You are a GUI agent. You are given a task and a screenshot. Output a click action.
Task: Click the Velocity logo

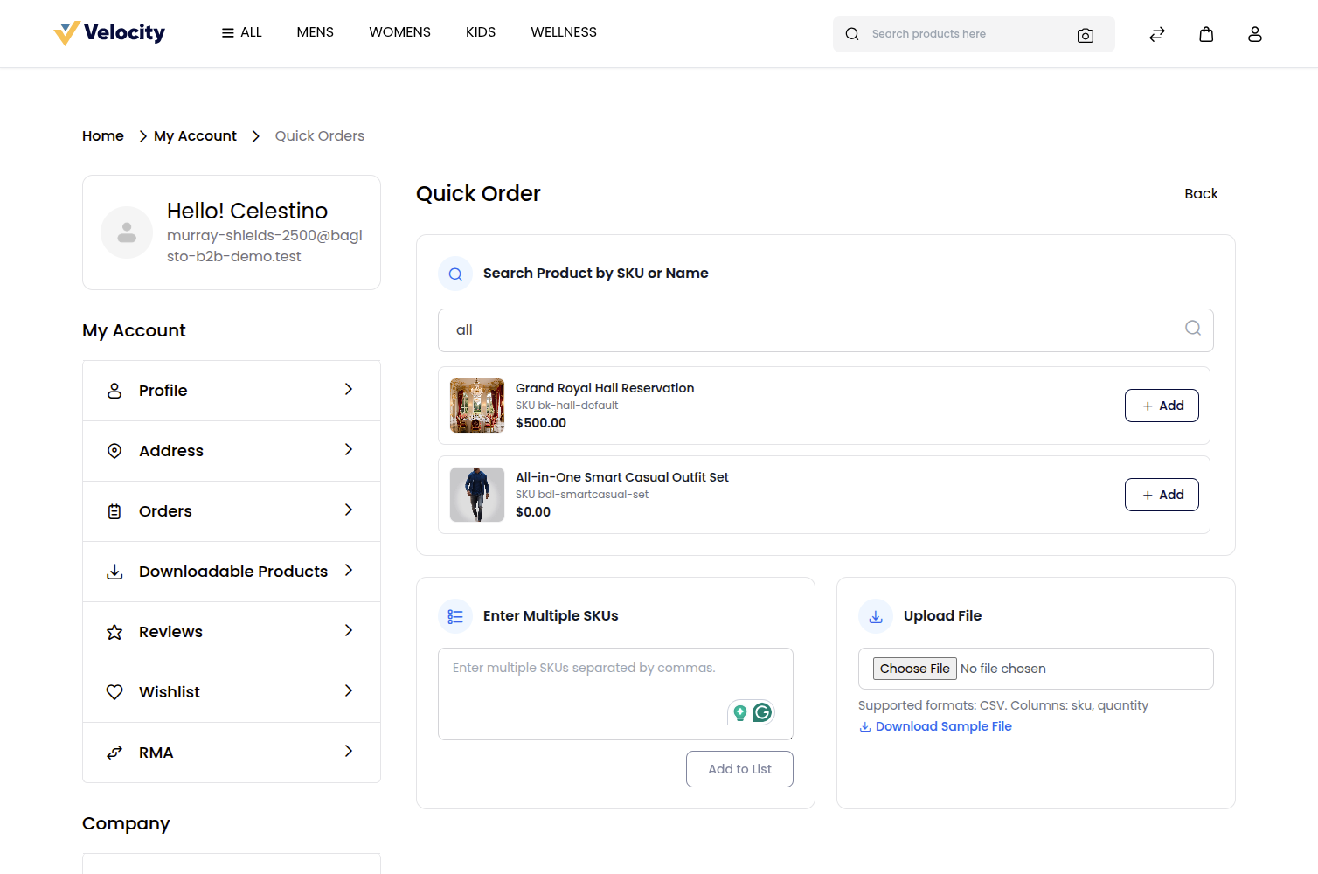point(109,33)
